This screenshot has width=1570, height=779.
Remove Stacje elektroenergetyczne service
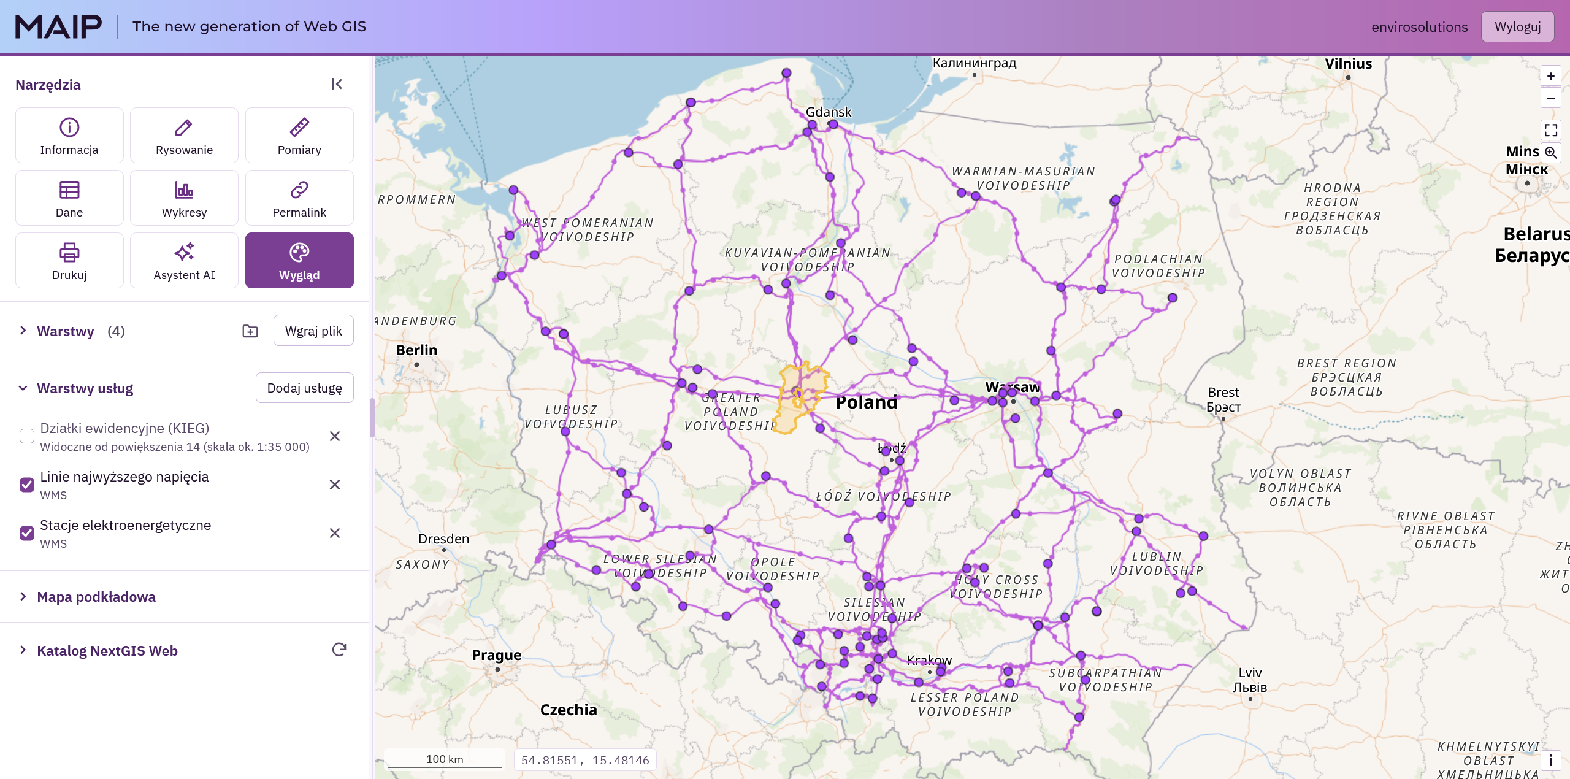coord(335,533)
